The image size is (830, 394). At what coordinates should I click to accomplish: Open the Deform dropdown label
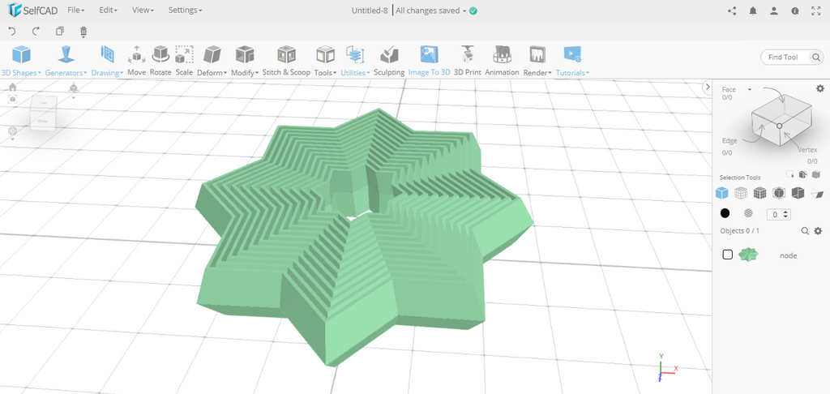(212, 72)
